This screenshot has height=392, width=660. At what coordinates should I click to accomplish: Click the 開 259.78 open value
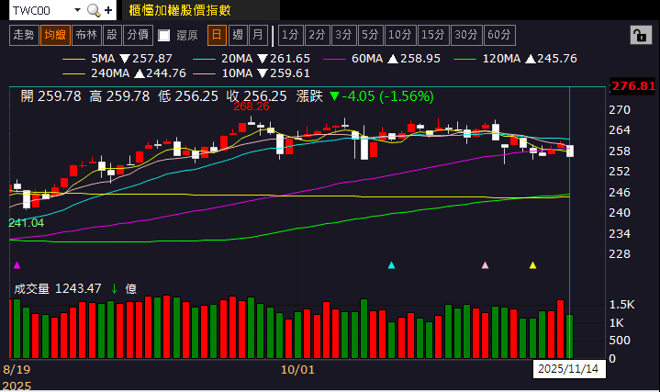pyautogui.click(x=50, y=96)
